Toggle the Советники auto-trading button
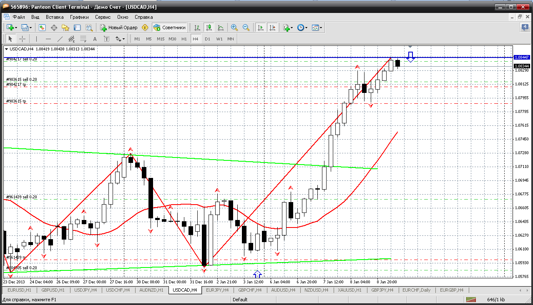 point(169,27)
